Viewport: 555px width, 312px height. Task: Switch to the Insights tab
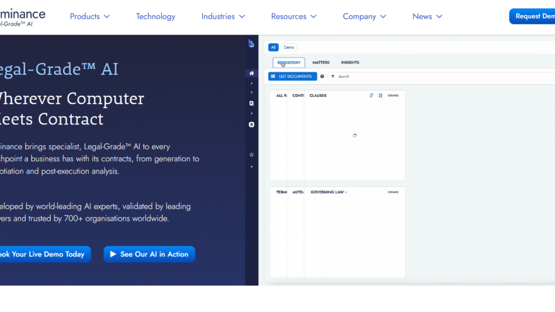[x=350, y=63]
